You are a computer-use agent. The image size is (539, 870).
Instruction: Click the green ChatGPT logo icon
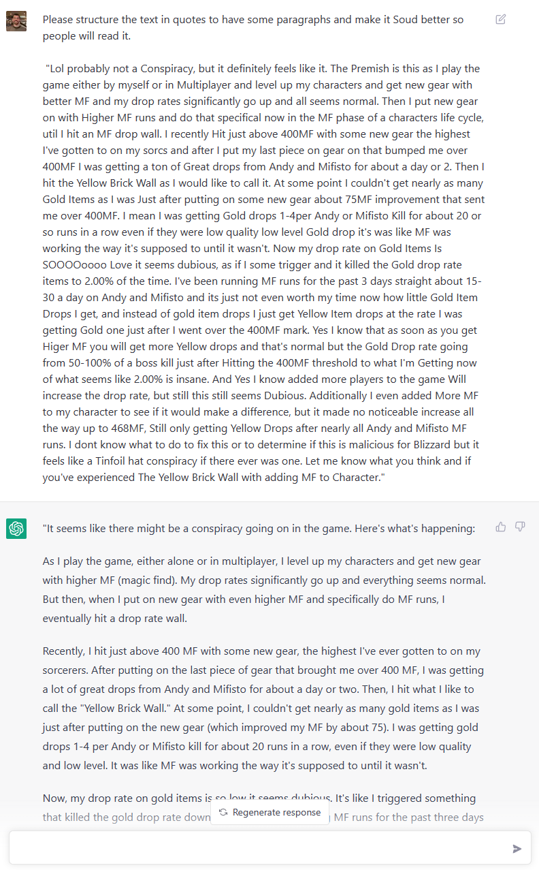(x=16, y=528)
